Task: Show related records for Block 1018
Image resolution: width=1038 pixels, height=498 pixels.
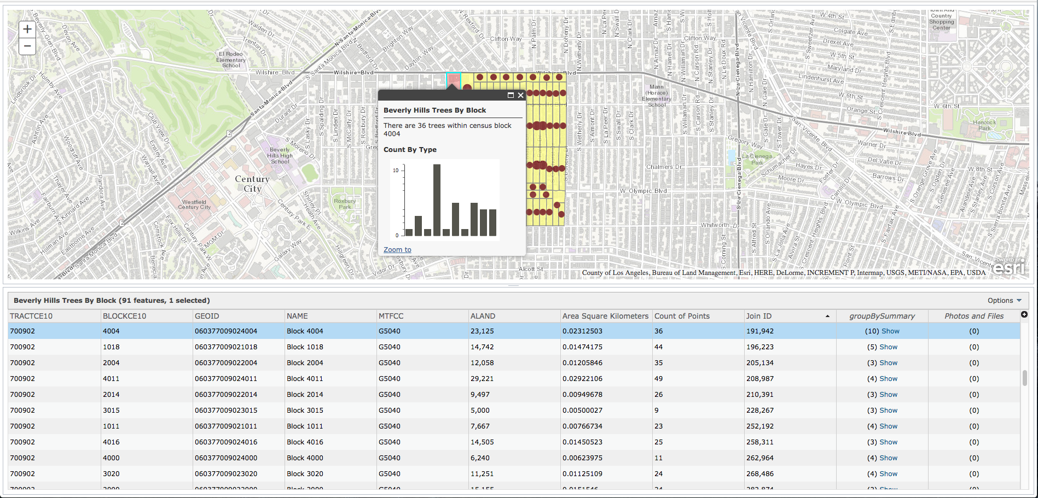Action: [888, 347]
